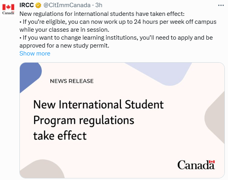
Task: Click the gold verified badge next to IRCC
Action: click(x=38, y=5)
